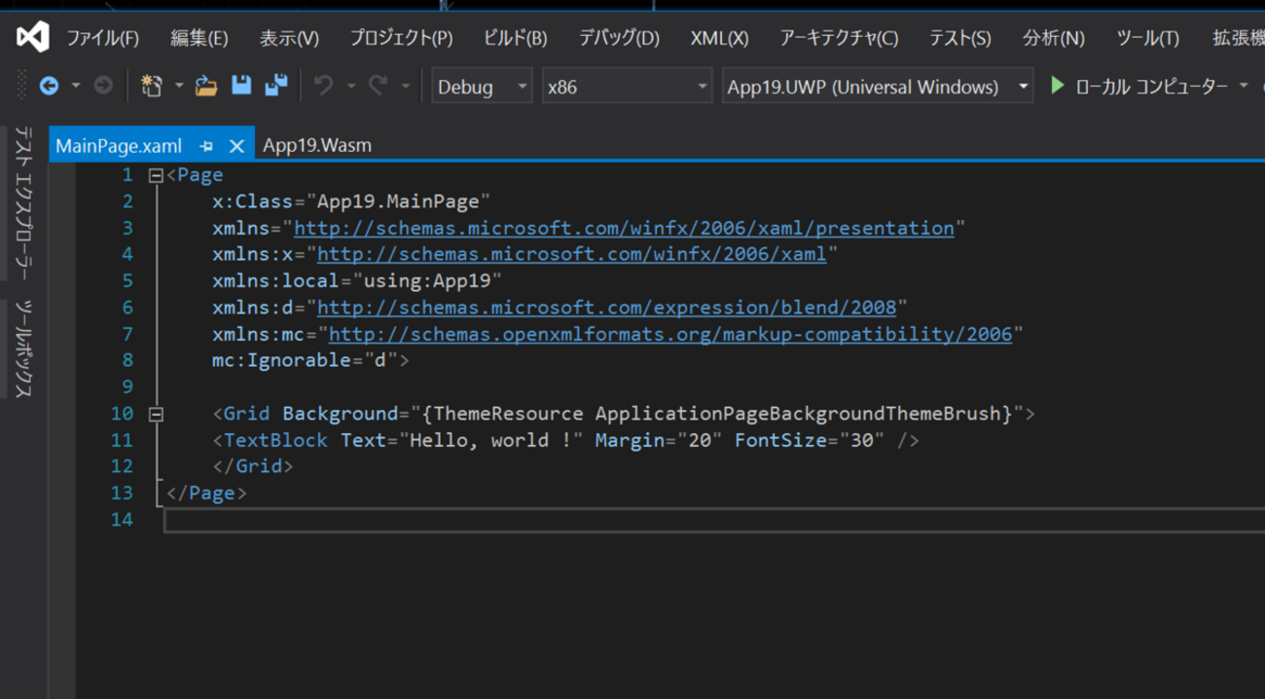
Task: Close the MainPage.xaml tab
Action: coord(236,146)
